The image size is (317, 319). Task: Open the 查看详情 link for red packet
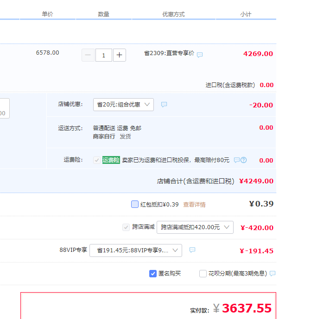[194, 205]
